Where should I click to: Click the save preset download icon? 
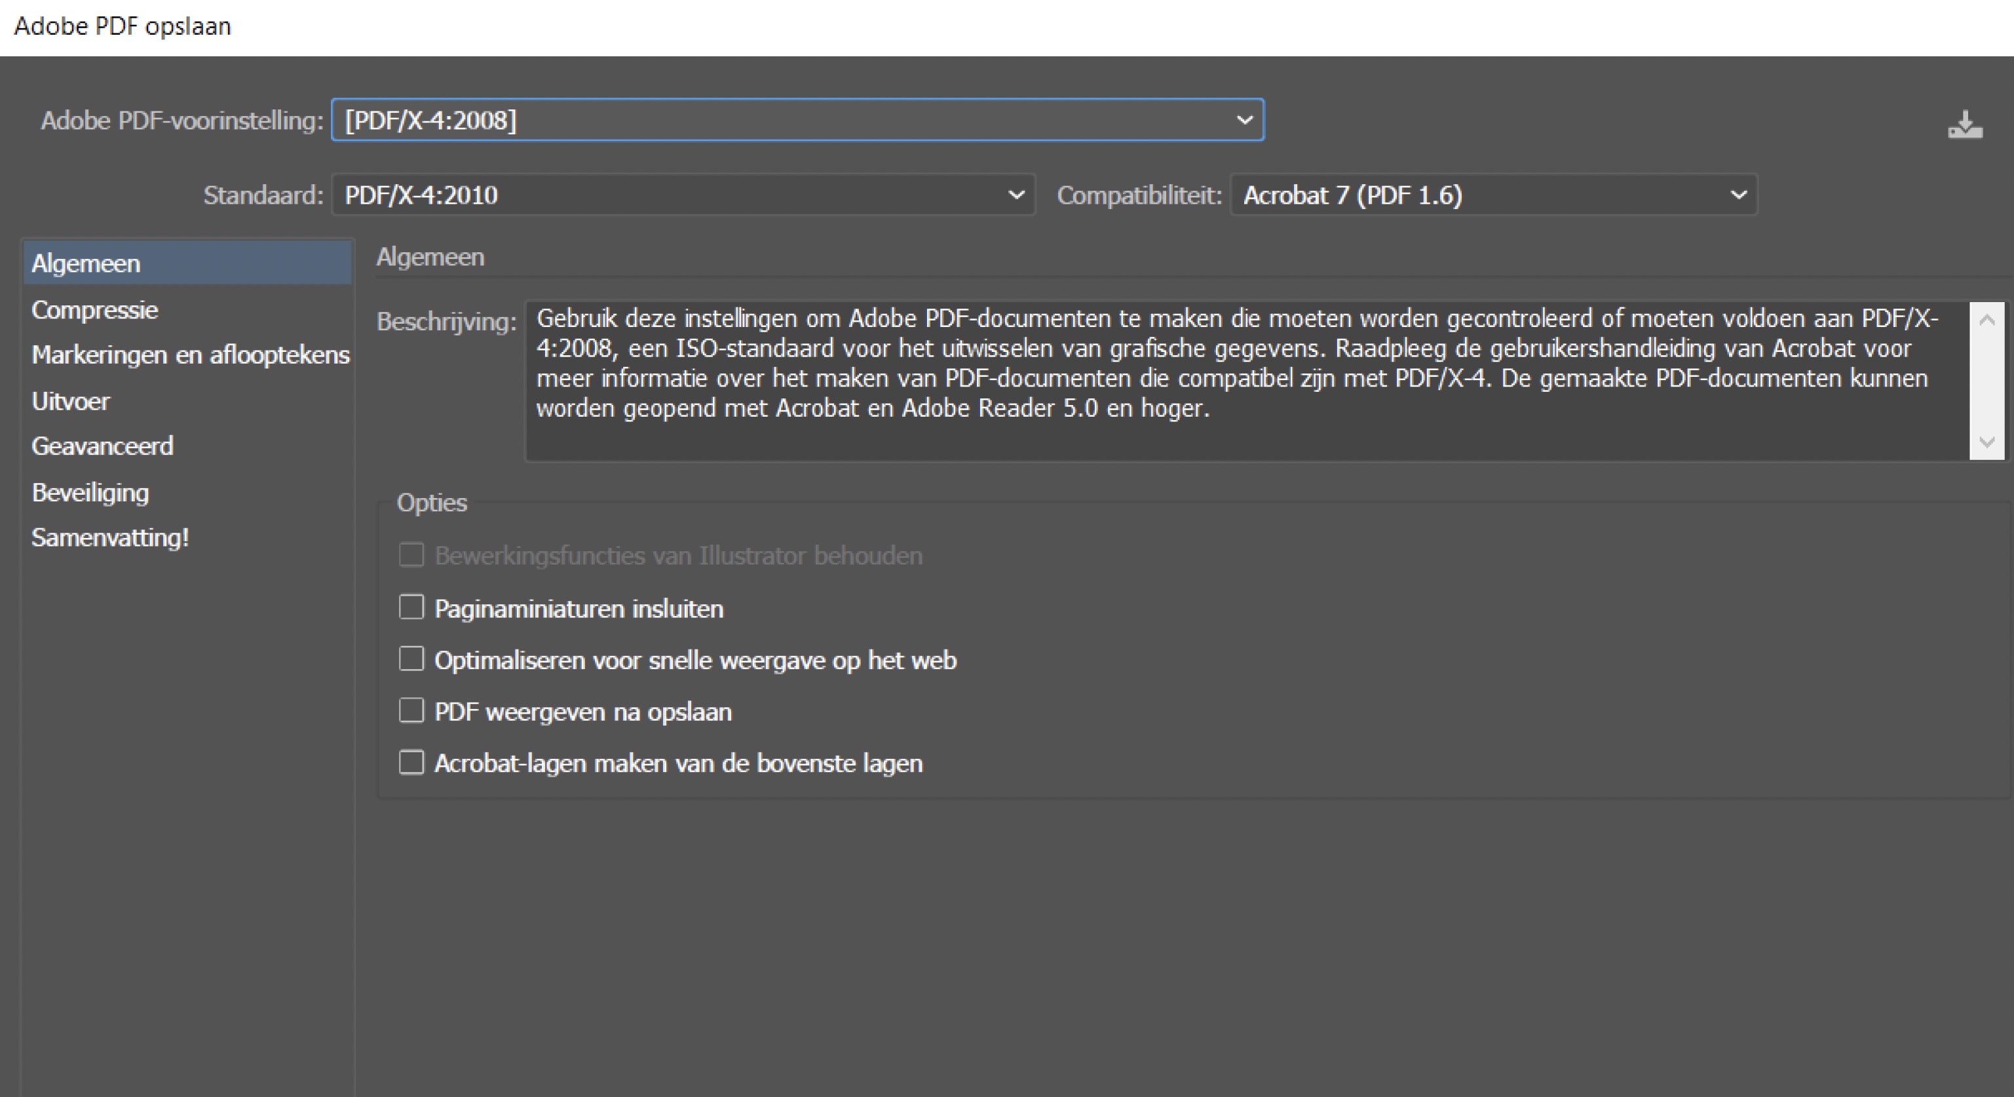1965,125
